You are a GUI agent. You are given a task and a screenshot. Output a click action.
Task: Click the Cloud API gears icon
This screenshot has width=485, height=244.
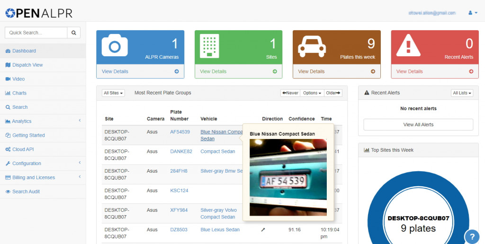click(8, 149)
